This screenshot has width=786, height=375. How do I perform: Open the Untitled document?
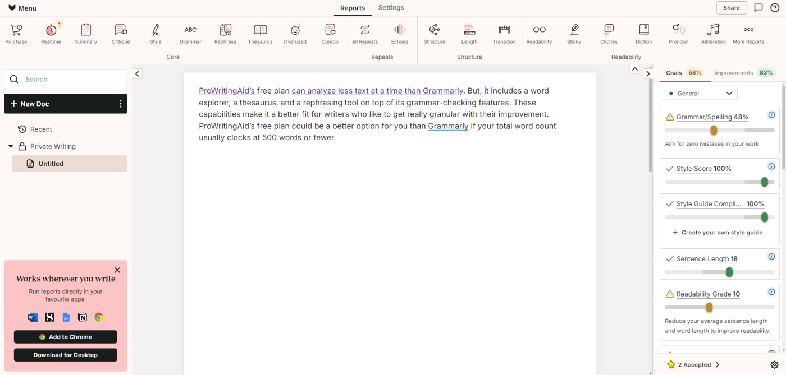click(70, 164)
